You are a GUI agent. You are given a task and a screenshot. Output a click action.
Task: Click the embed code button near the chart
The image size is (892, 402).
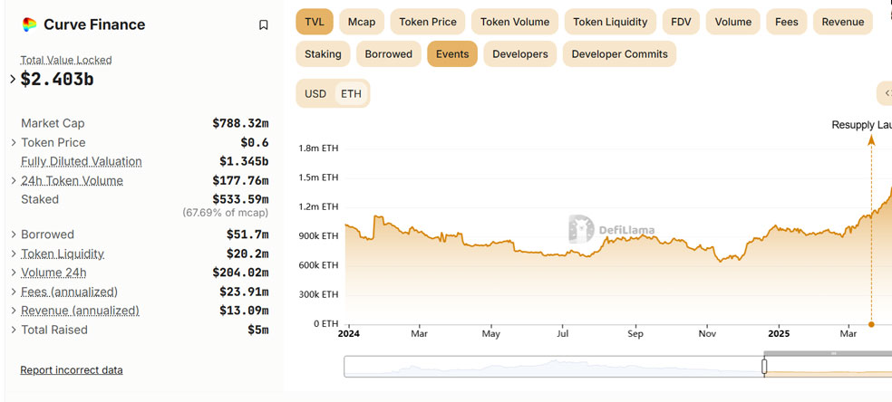point(885,93)
